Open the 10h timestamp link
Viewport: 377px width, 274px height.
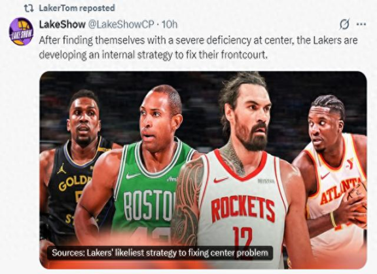170,24
